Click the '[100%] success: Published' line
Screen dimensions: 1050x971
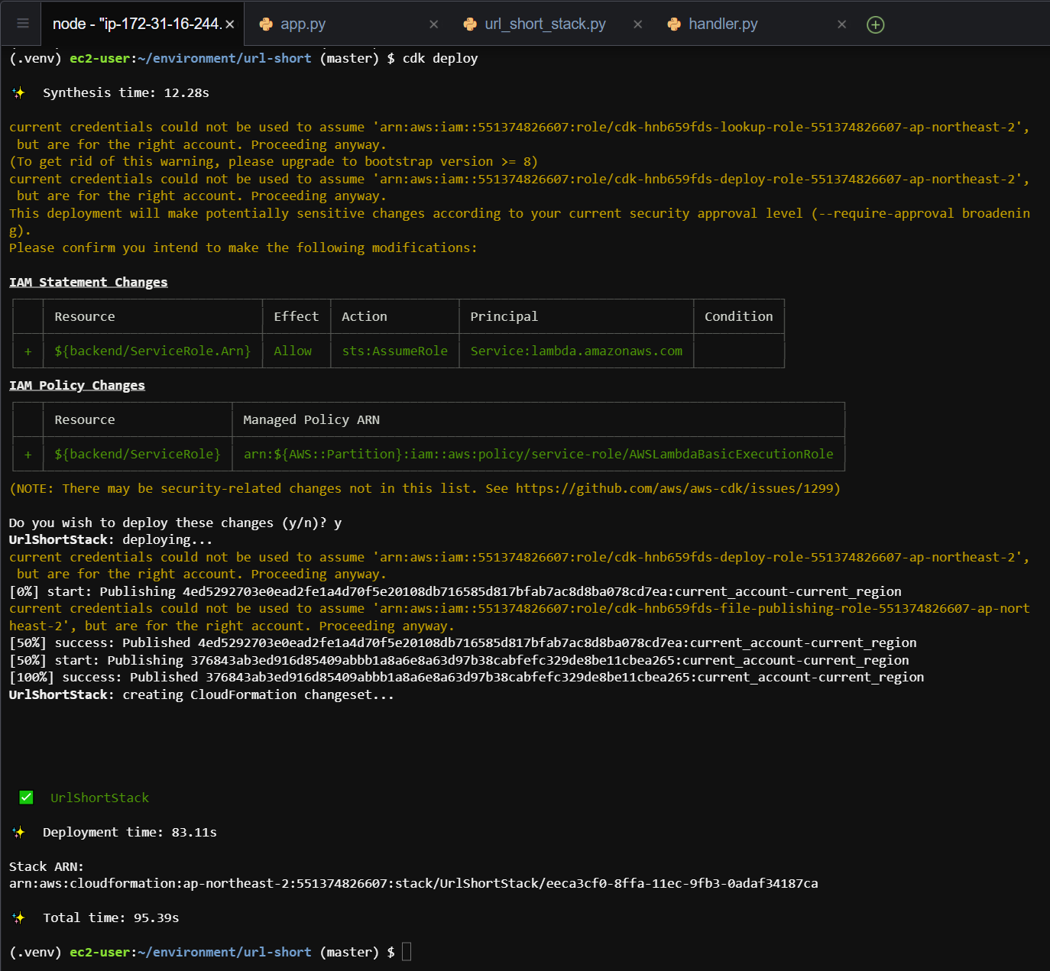[466, 677]
